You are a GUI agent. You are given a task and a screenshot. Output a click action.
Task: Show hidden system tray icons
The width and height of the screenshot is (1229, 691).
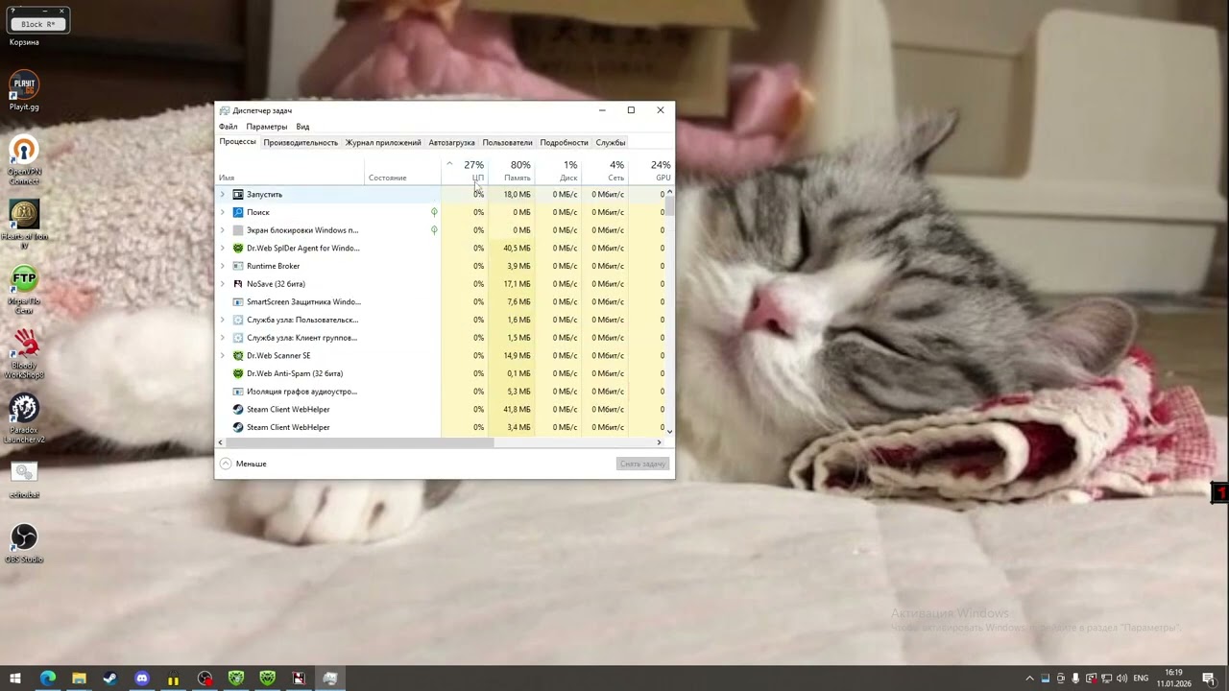point(1030,679)
